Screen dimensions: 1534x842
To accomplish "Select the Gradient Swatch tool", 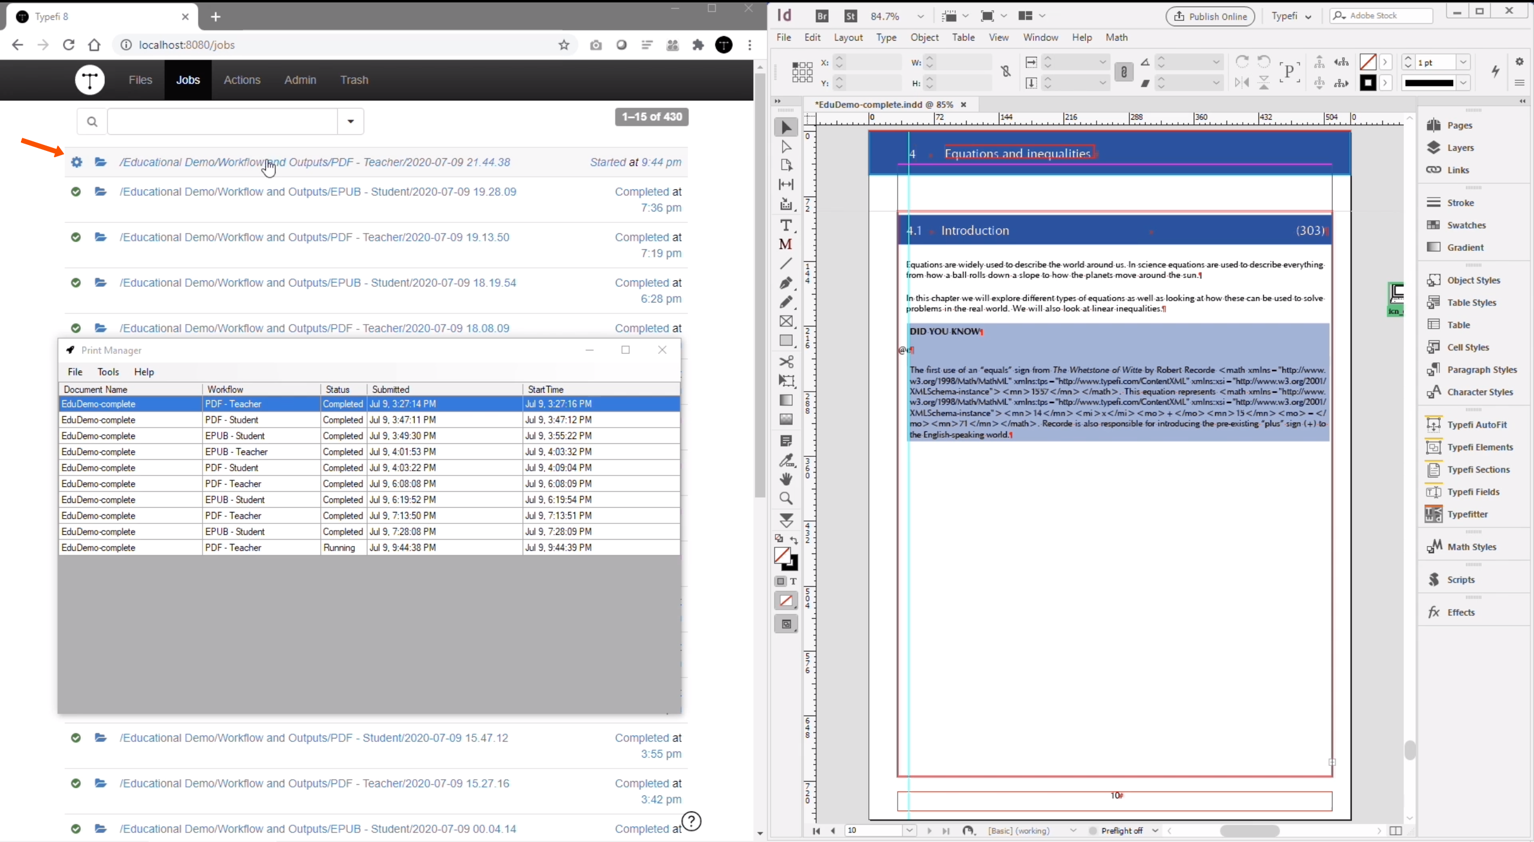I will tap(786, 400).
